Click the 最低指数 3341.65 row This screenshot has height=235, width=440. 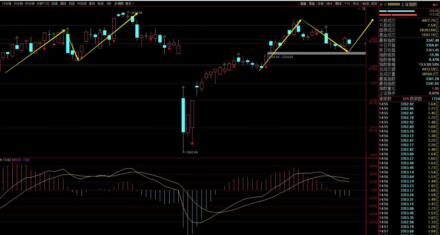(409, 84)
